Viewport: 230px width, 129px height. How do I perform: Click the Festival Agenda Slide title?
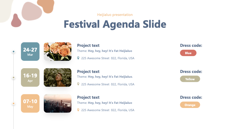(115, 24)
